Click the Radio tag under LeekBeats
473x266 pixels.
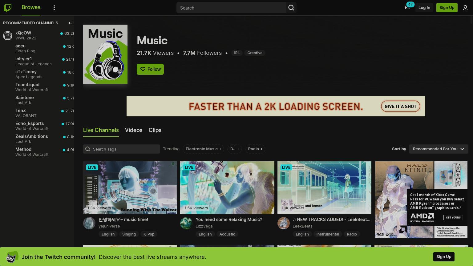click(352, 234)
